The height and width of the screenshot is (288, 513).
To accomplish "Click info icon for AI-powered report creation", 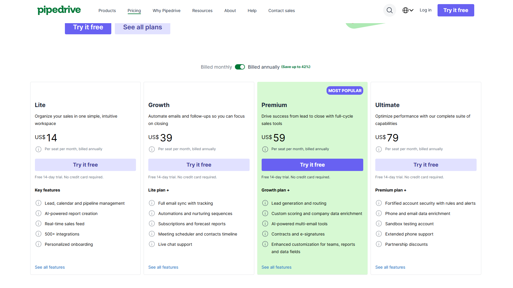I will click(38, 213).
